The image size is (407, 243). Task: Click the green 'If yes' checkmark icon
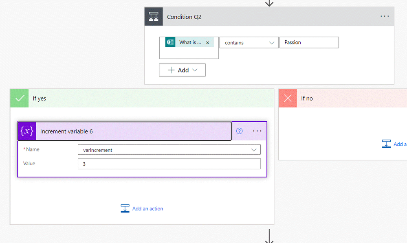tap(20, 98)
